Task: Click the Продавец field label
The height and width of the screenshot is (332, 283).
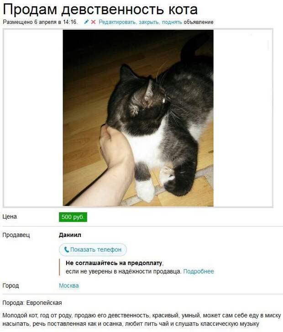Action: [16, 235]
